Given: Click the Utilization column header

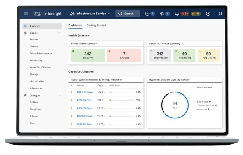Looking at the screenshot, I should pos(115,85).
